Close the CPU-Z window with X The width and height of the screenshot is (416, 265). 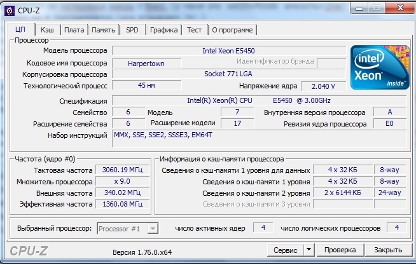coord(400,8)
